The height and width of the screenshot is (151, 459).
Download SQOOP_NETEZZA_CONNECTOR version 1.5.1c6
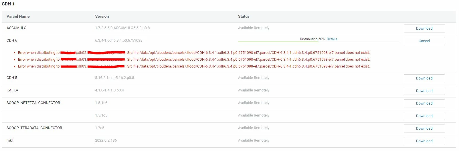coord(424,103)
